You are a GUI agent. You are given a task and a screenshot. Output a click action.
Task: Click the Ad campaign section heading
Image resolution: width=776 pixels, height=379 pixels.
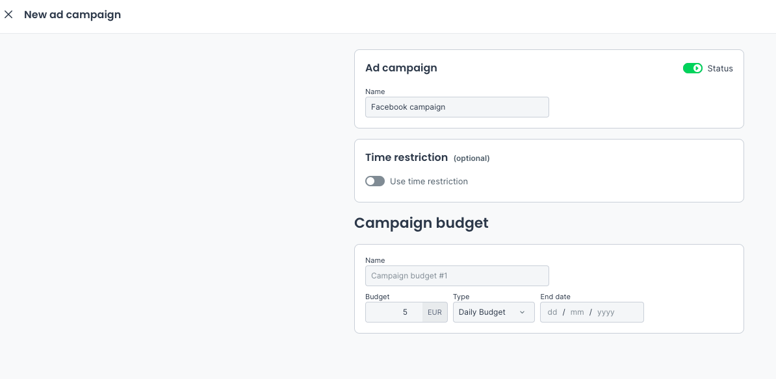coord(401,67)
